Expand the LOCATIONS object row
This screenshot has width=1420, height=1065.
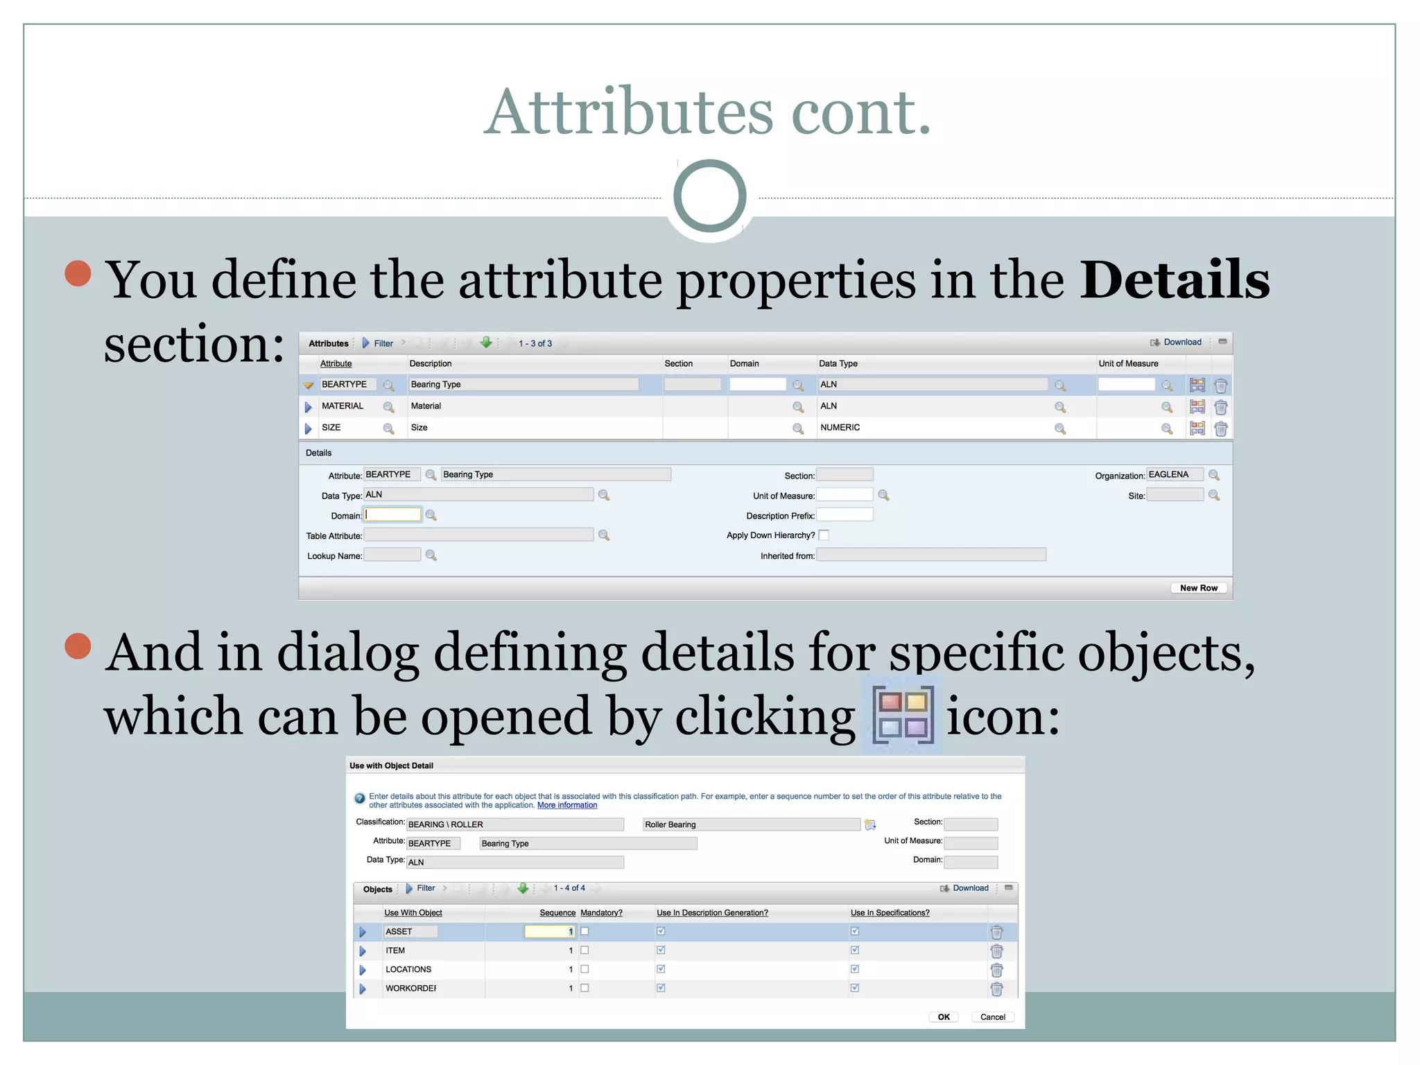[x=362, y=970]
